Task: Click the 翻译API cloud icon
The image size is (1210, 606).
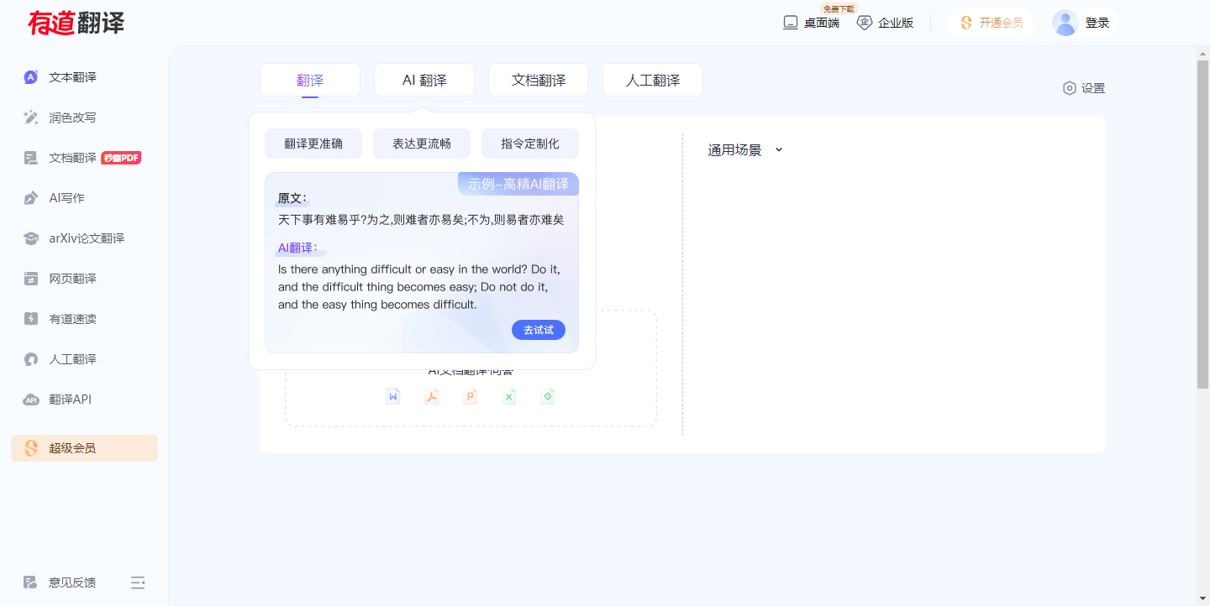Action: (x=31, y=400)
